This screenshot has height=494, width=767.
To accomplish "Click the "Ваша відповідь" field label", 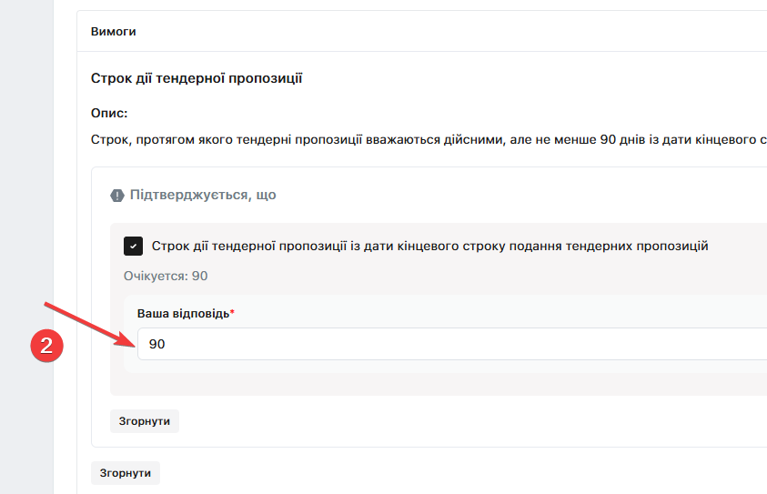I will [183, 314].
